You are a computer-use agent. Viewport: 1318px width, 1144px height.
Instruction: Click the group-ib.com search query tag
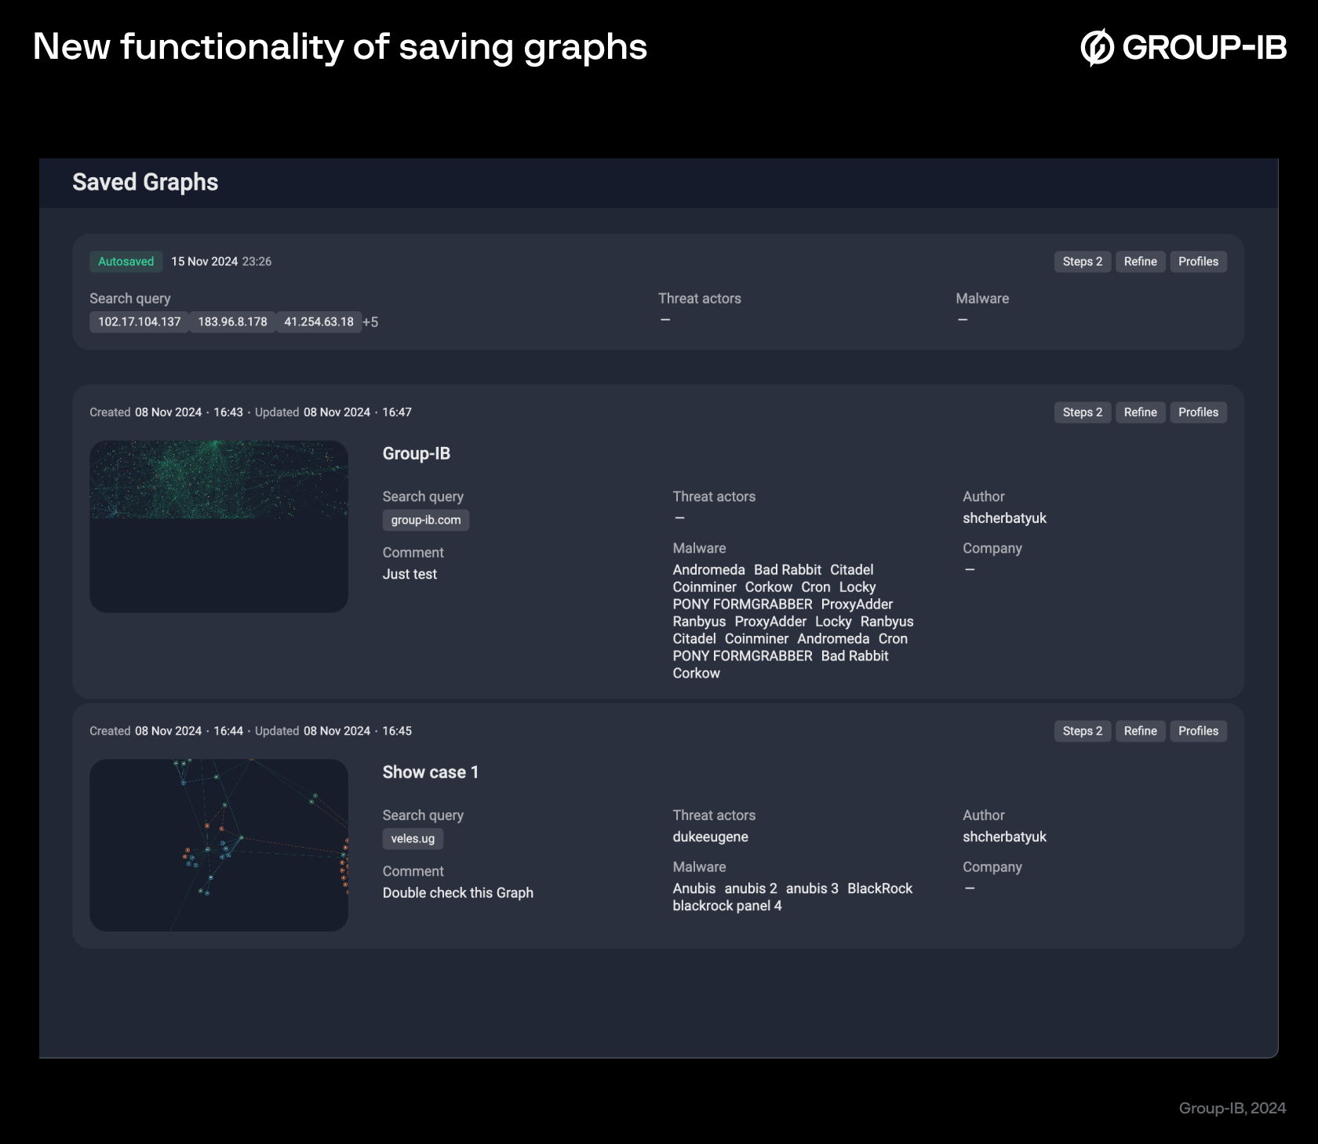(425, 520)
